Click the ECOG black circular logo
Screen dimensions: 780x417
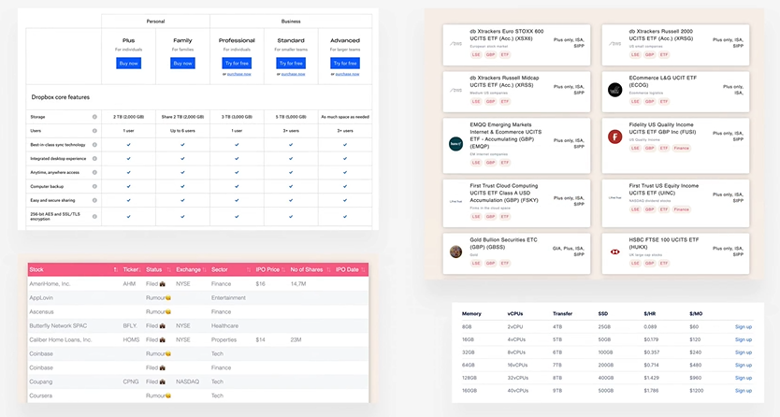click(614, 90)
